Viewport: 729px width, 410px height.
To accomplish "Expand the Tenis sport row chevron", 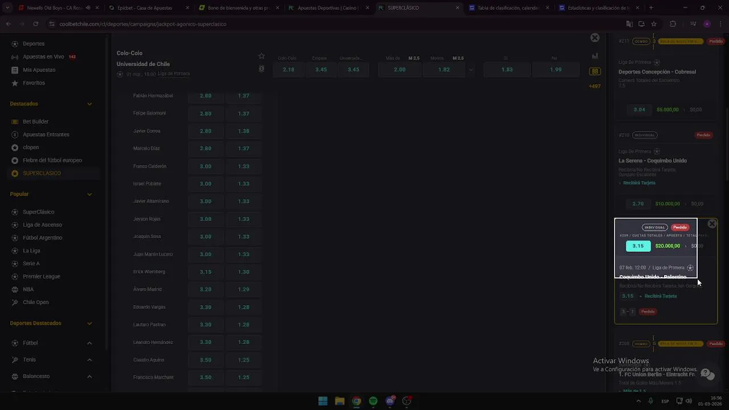I will (89, 360).
